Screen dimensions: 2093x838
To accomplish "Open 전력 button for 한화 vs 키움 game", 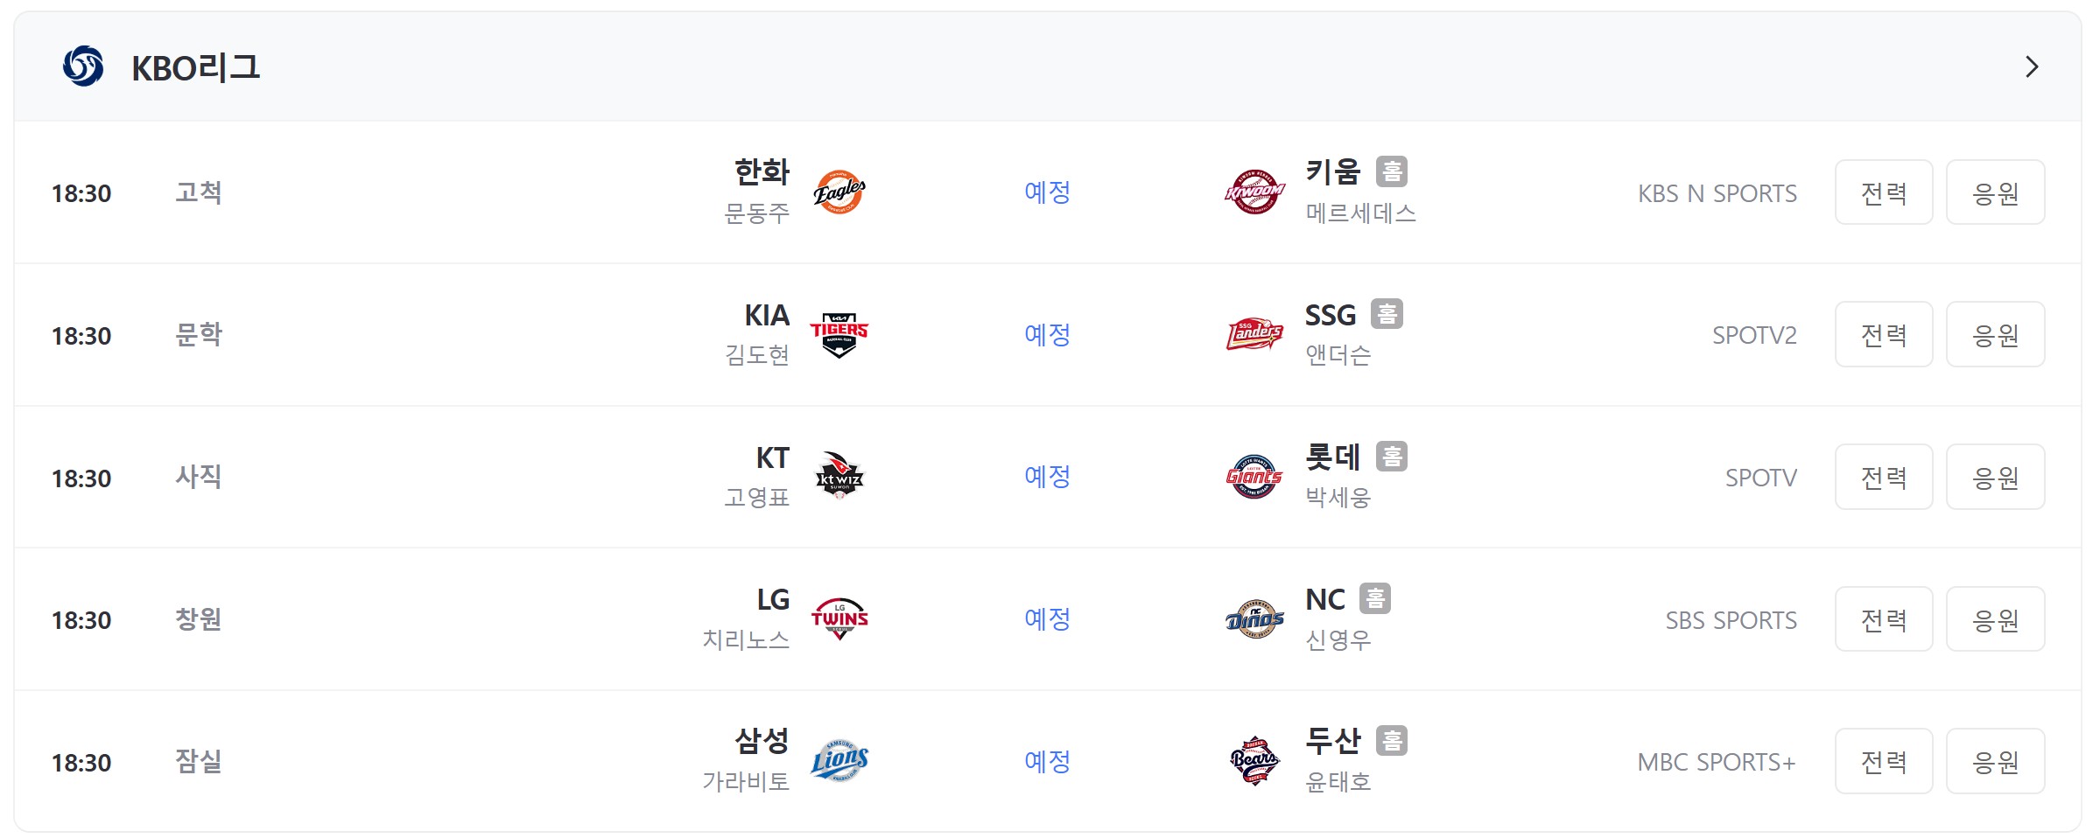I will click(1884, 192).
